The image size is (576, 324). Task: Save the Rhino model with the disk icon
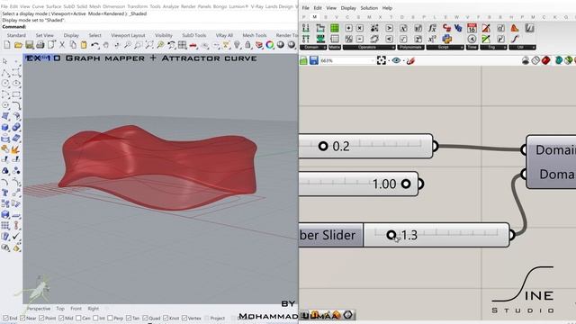[x=30, y=45]
